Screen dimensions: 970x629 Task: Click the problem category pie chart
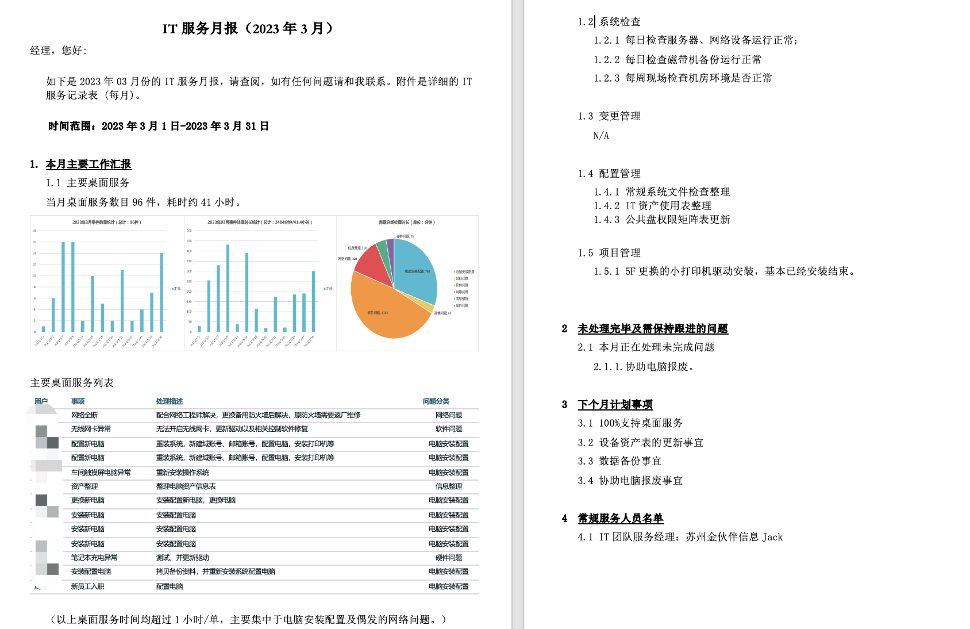pos(407,283)
